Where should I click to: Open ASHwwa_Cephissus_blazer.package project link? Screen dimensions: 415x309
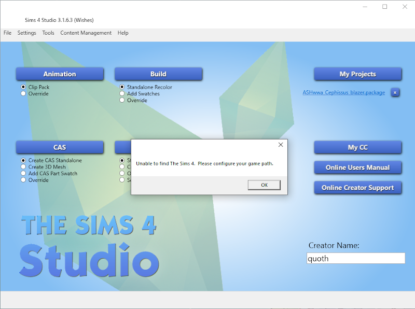(344, 92)
